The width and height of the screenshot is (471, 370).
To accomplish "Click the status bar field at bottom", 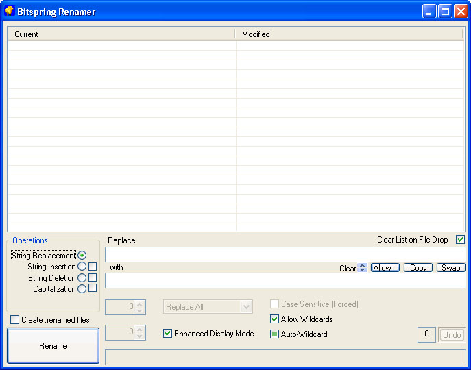I will 285,357.
